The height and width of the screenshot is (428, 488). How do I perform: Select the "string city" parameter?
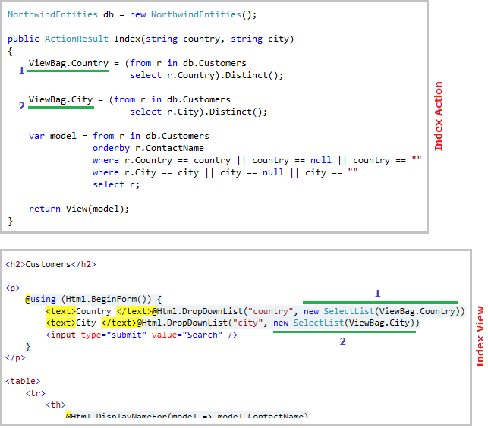click(x=260, y=39)
